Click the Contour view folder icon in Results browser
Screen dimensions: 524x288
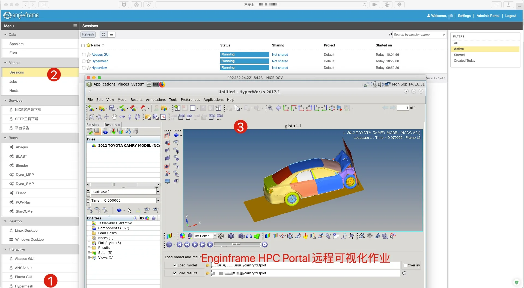pyautogui.click(x=120, y=131)
